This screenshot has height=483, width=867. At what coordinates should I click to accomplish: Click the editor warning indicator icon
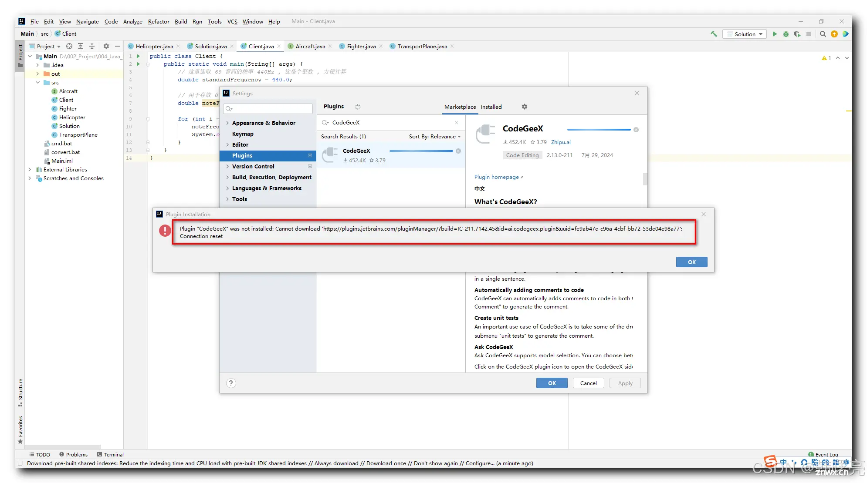click(826, 58)
